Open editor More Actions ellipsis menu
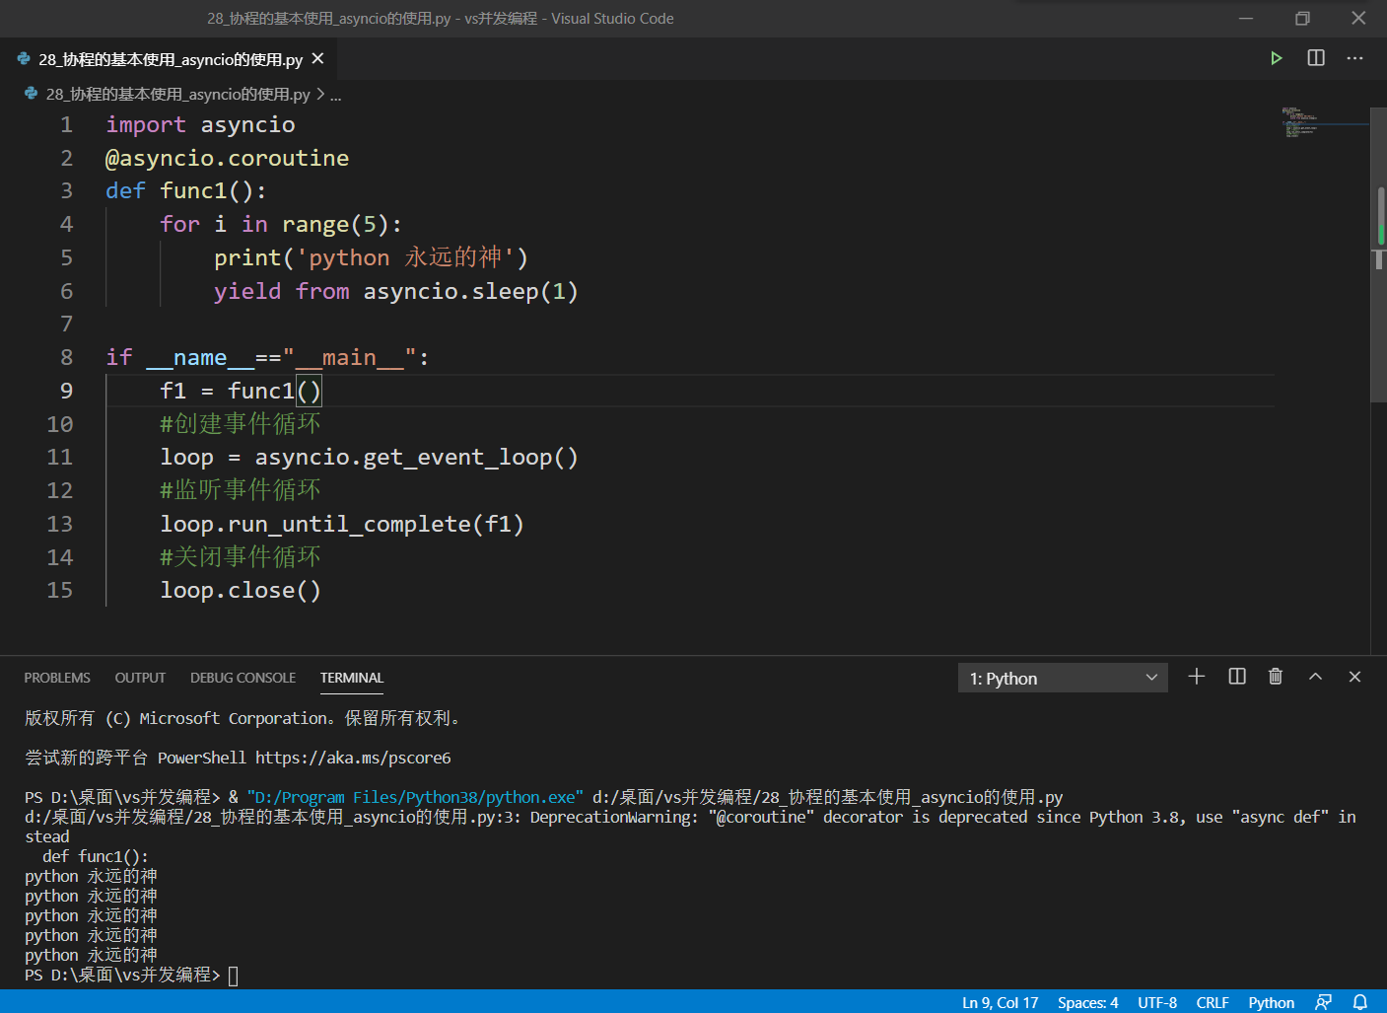 pos(1355,58)
